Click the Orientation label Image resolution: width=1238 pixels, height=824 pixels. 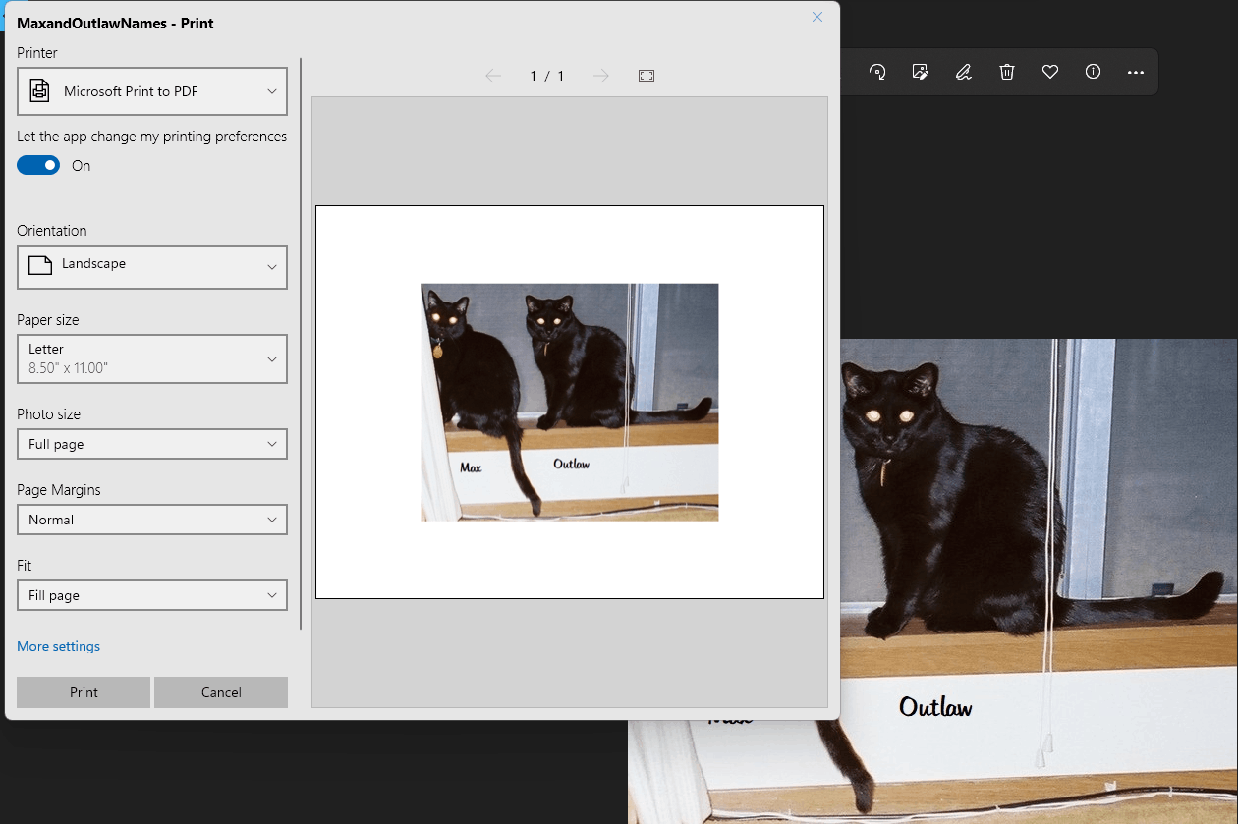52,231
